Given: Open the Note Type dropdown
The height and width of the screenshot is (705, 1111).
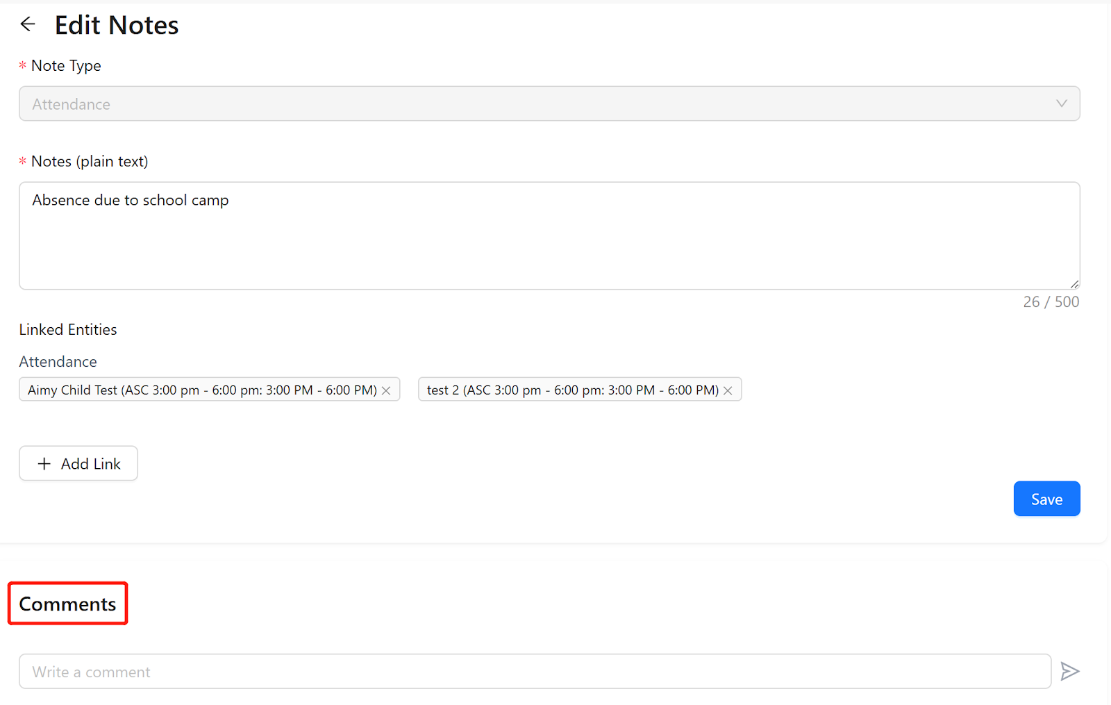Looking at the screenshot, I should coord(549,103).
